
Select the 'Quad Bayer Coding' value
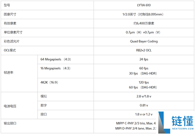(x=144, y=41)
